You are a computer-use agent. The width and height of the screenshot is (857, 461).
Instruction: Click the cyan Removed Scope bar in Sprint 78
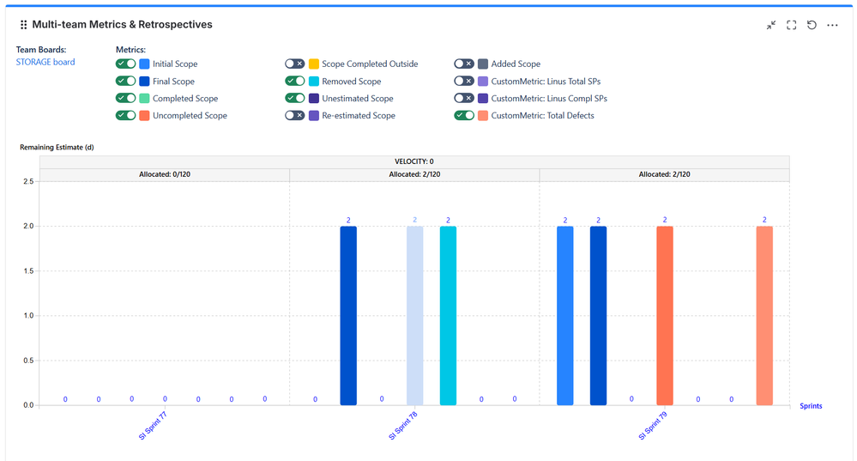pos(448,316)
